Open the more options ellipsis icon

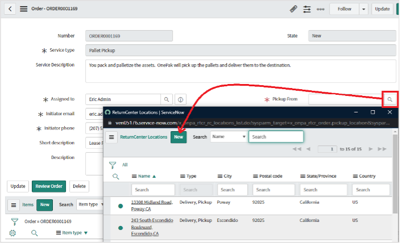click(x=320, y=9)
